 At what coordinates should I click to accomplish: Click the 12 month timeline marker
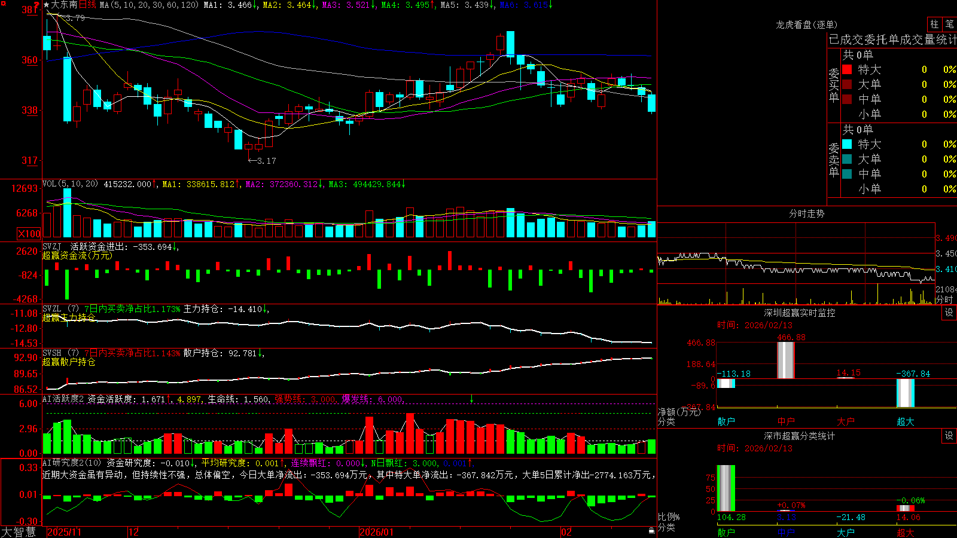pos(133,532)
